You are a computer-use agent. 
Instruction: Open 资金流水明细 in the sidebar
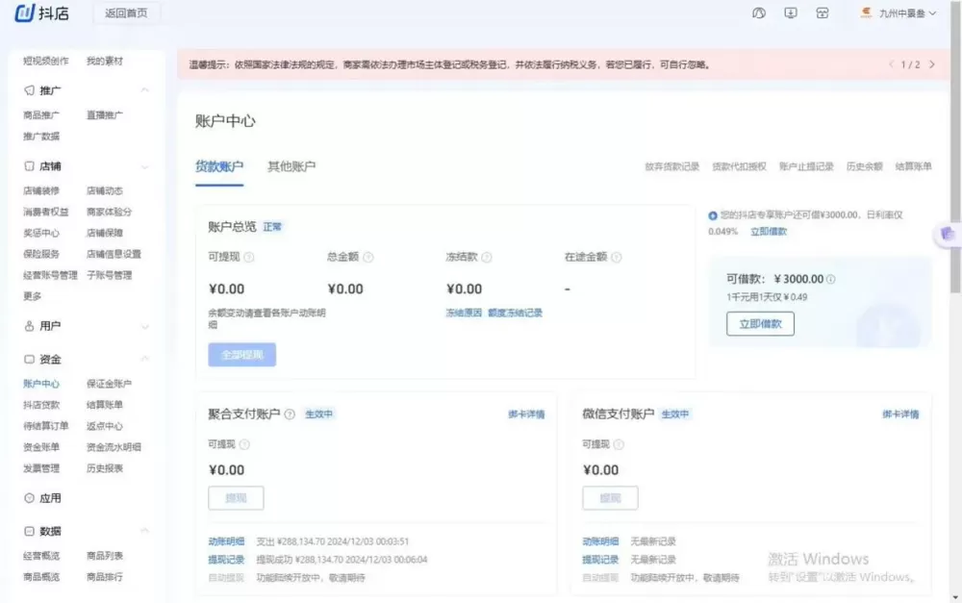coord(114,447)
